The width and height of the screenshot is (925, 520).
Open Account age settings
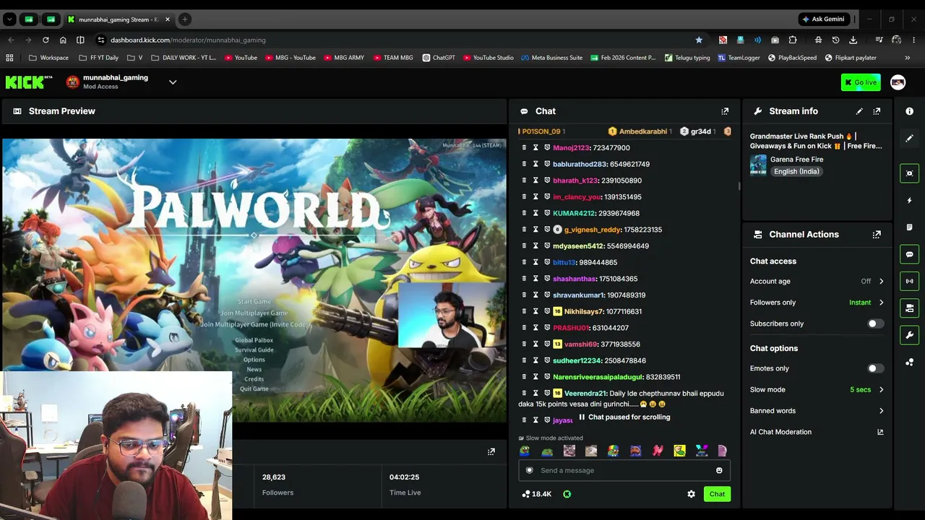click(817, 282)
